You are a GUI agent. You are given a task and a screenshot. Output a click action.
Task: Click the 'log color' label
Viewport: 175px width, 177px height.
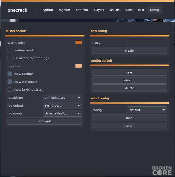pyautogui.click(x=14, y=66)
